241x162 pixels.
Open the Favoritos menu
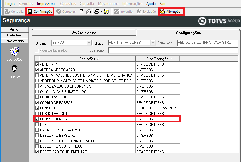click(x=26, y=4)
